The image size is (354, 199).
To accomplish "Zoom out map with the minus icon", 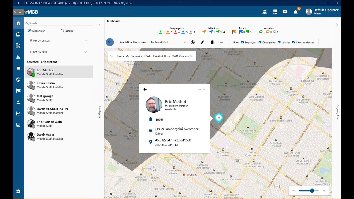I will coord(293,191).
